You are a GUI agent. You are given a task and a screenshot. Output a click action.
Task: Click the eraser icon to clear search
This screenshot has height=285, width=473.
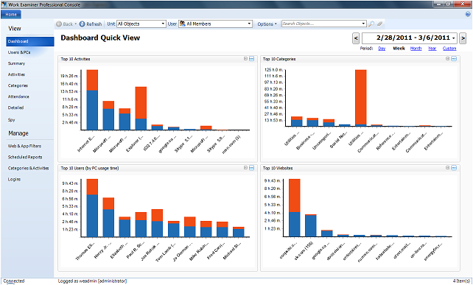(379, 24)
